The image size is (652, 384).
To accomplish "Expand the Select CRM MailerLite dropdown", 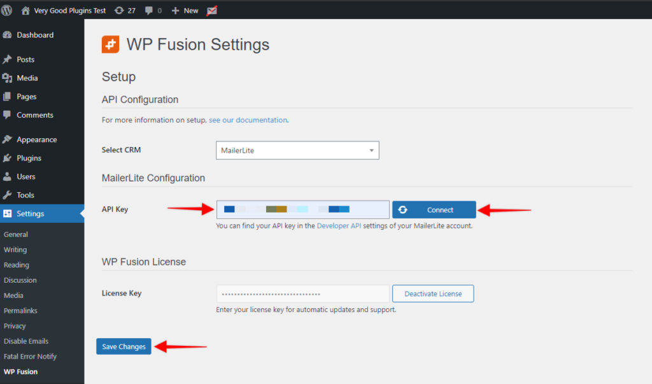I will coord(297,150).
